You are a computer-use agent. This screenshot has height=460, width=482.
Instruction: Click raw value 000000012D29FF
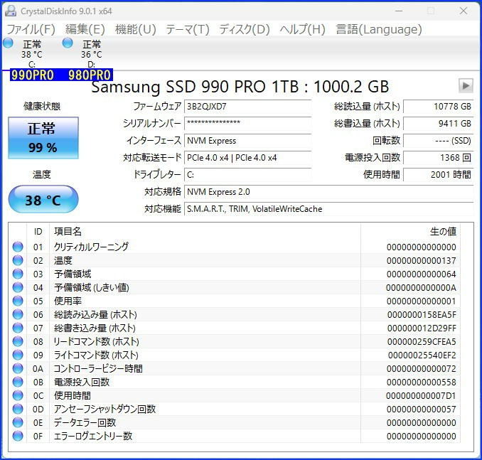click(422, 328)
